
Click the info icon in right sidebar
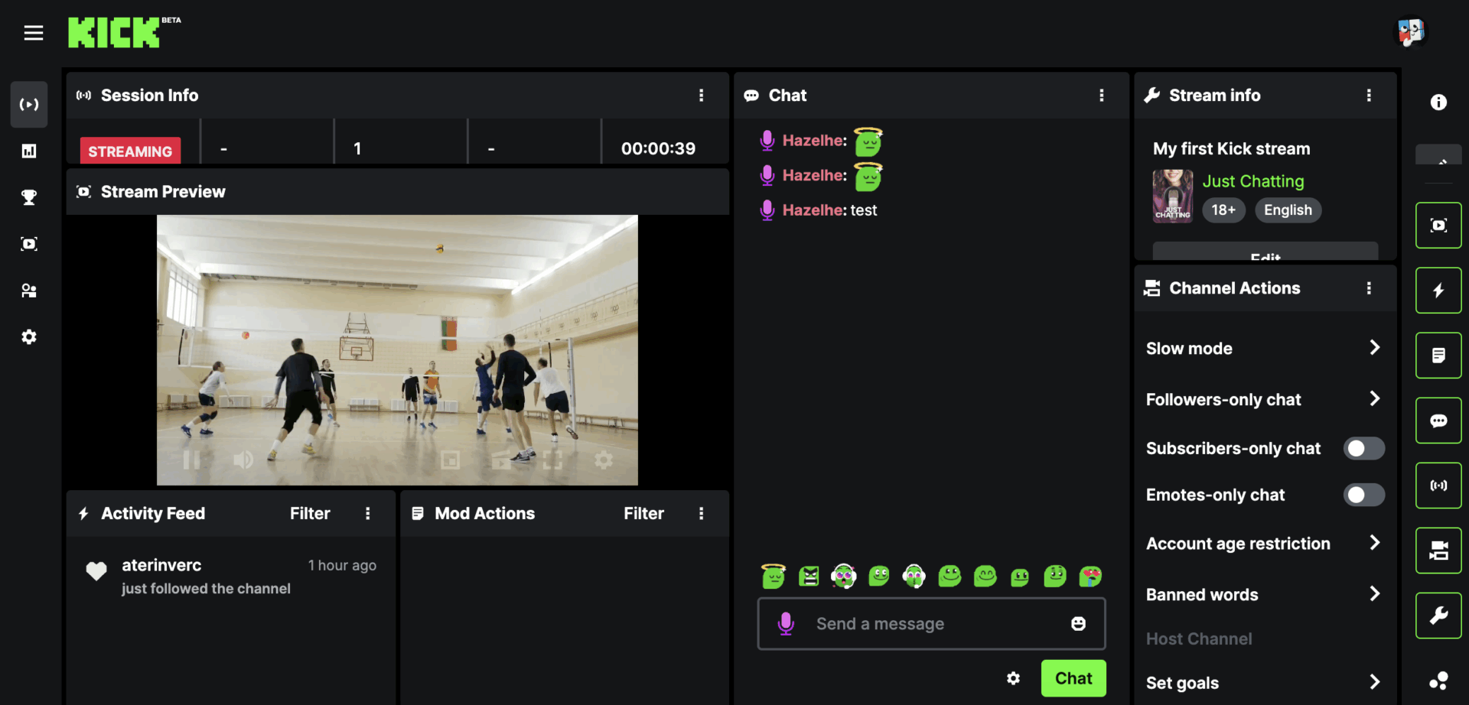coord(1438,102)
